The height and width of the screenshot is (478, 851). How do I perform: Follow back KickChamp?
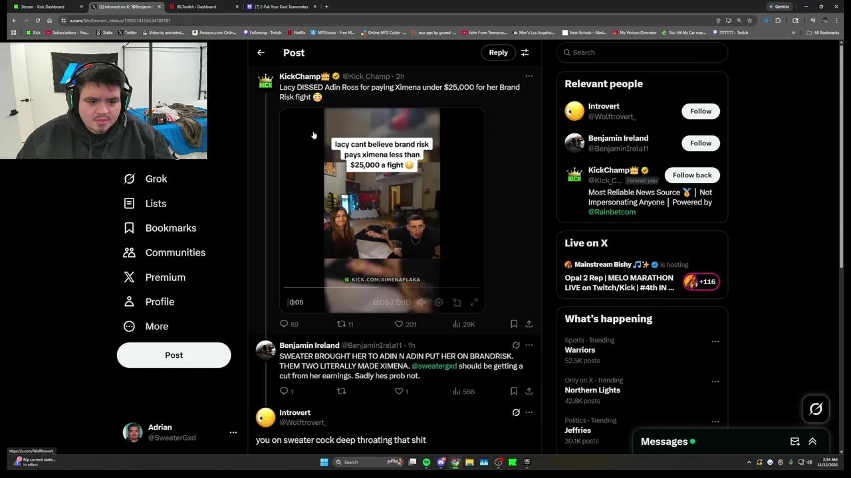pyautogui.click(x=692, y=175)
